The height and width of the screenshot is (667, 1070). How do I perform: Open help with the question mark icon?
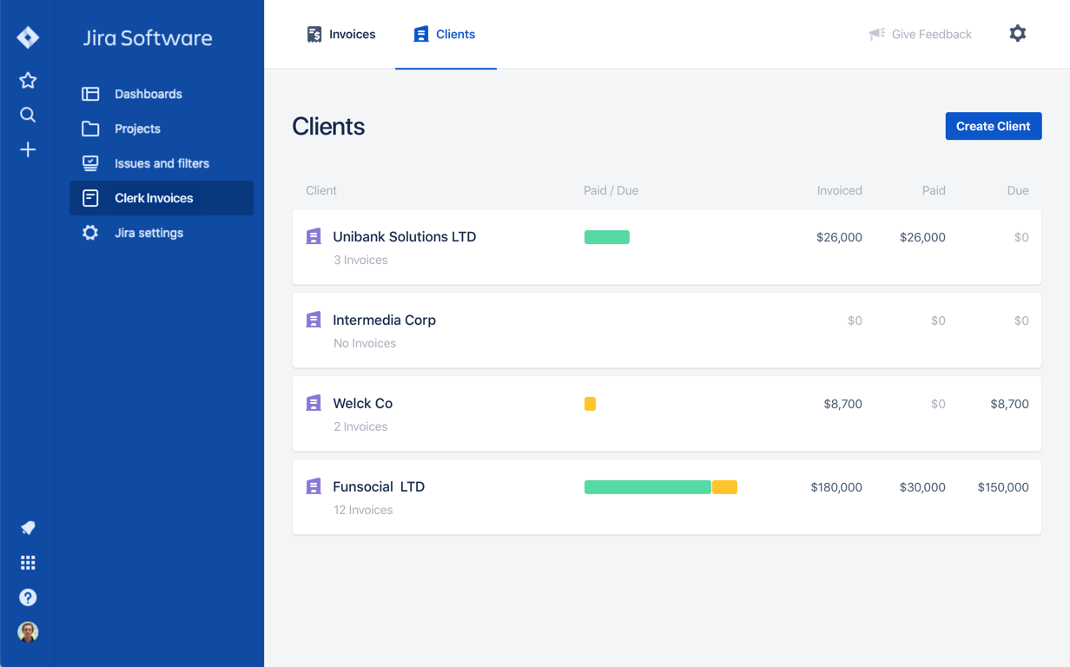point(28,598)
